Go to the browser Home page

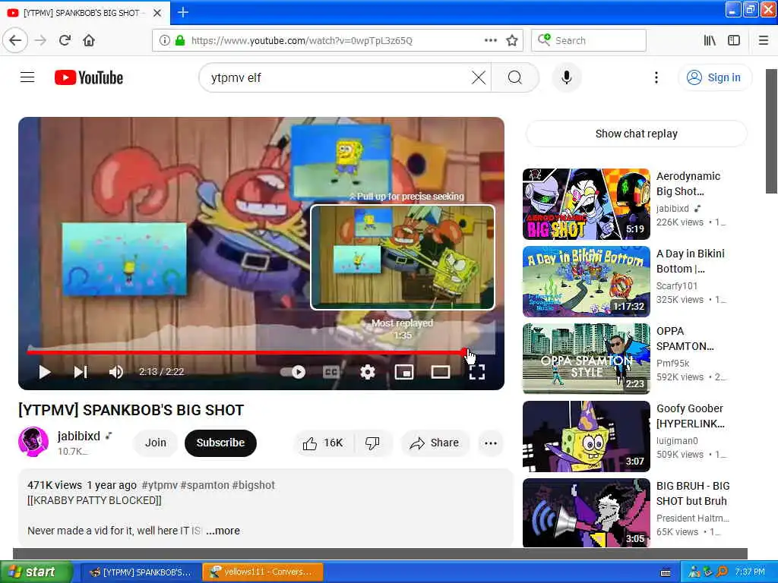pos(89,40)
